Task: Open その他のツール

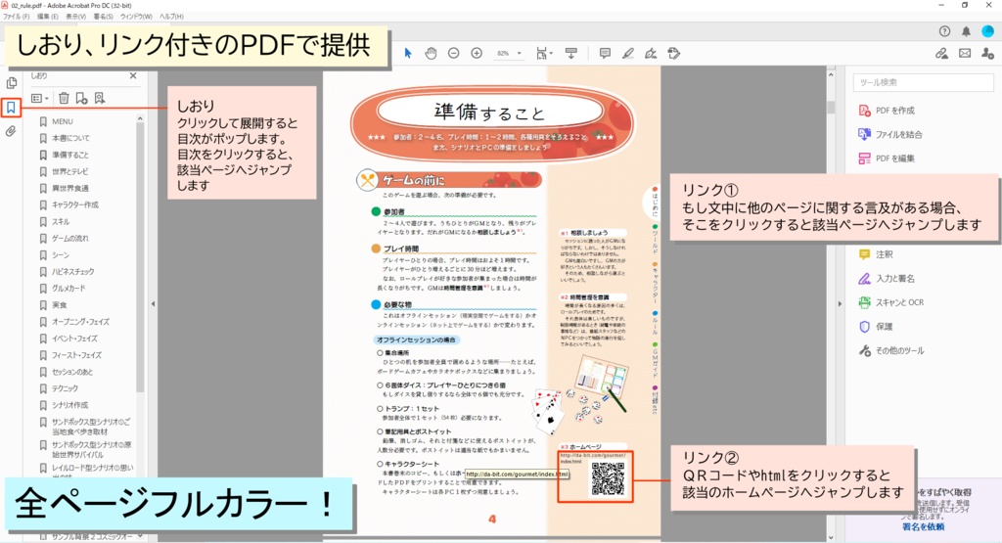Action: (x=891, y=350)
